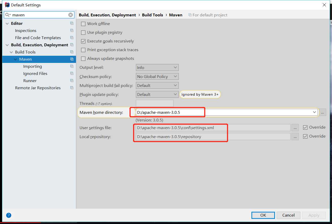
Task: Collapse Build, Execution, Deployment section
Action: 7,45
